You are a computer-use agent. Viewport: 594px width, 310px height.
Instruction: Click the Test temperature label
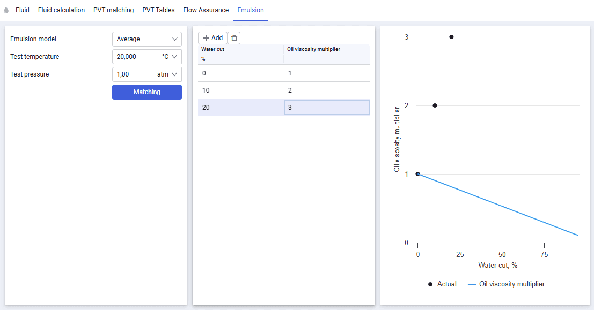point(35,57)
